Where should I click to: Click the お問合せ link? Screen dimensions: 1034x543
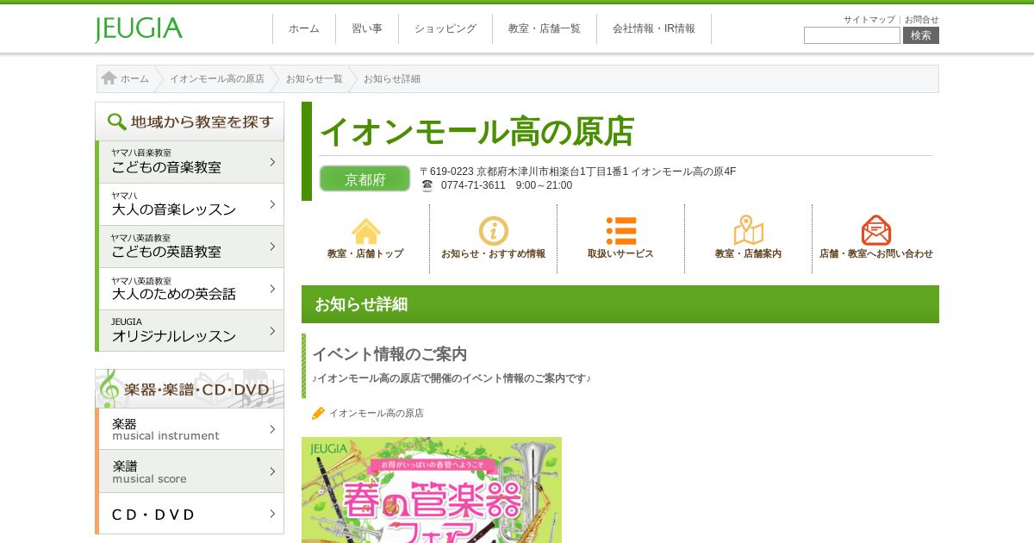(x=922, y=19)
